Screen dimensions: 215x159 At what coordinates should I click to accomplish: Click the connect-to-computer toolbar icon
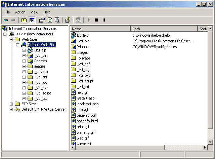78,20
